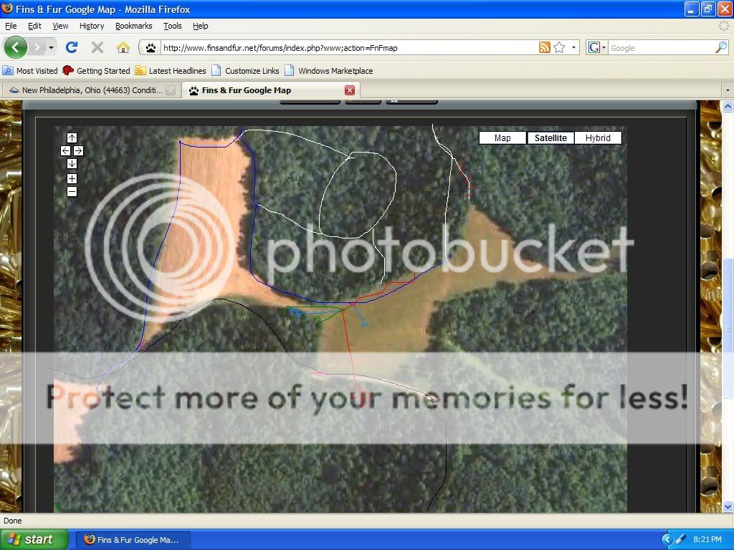Open the Latest Headlines feed bookmark

pos(171,71)
